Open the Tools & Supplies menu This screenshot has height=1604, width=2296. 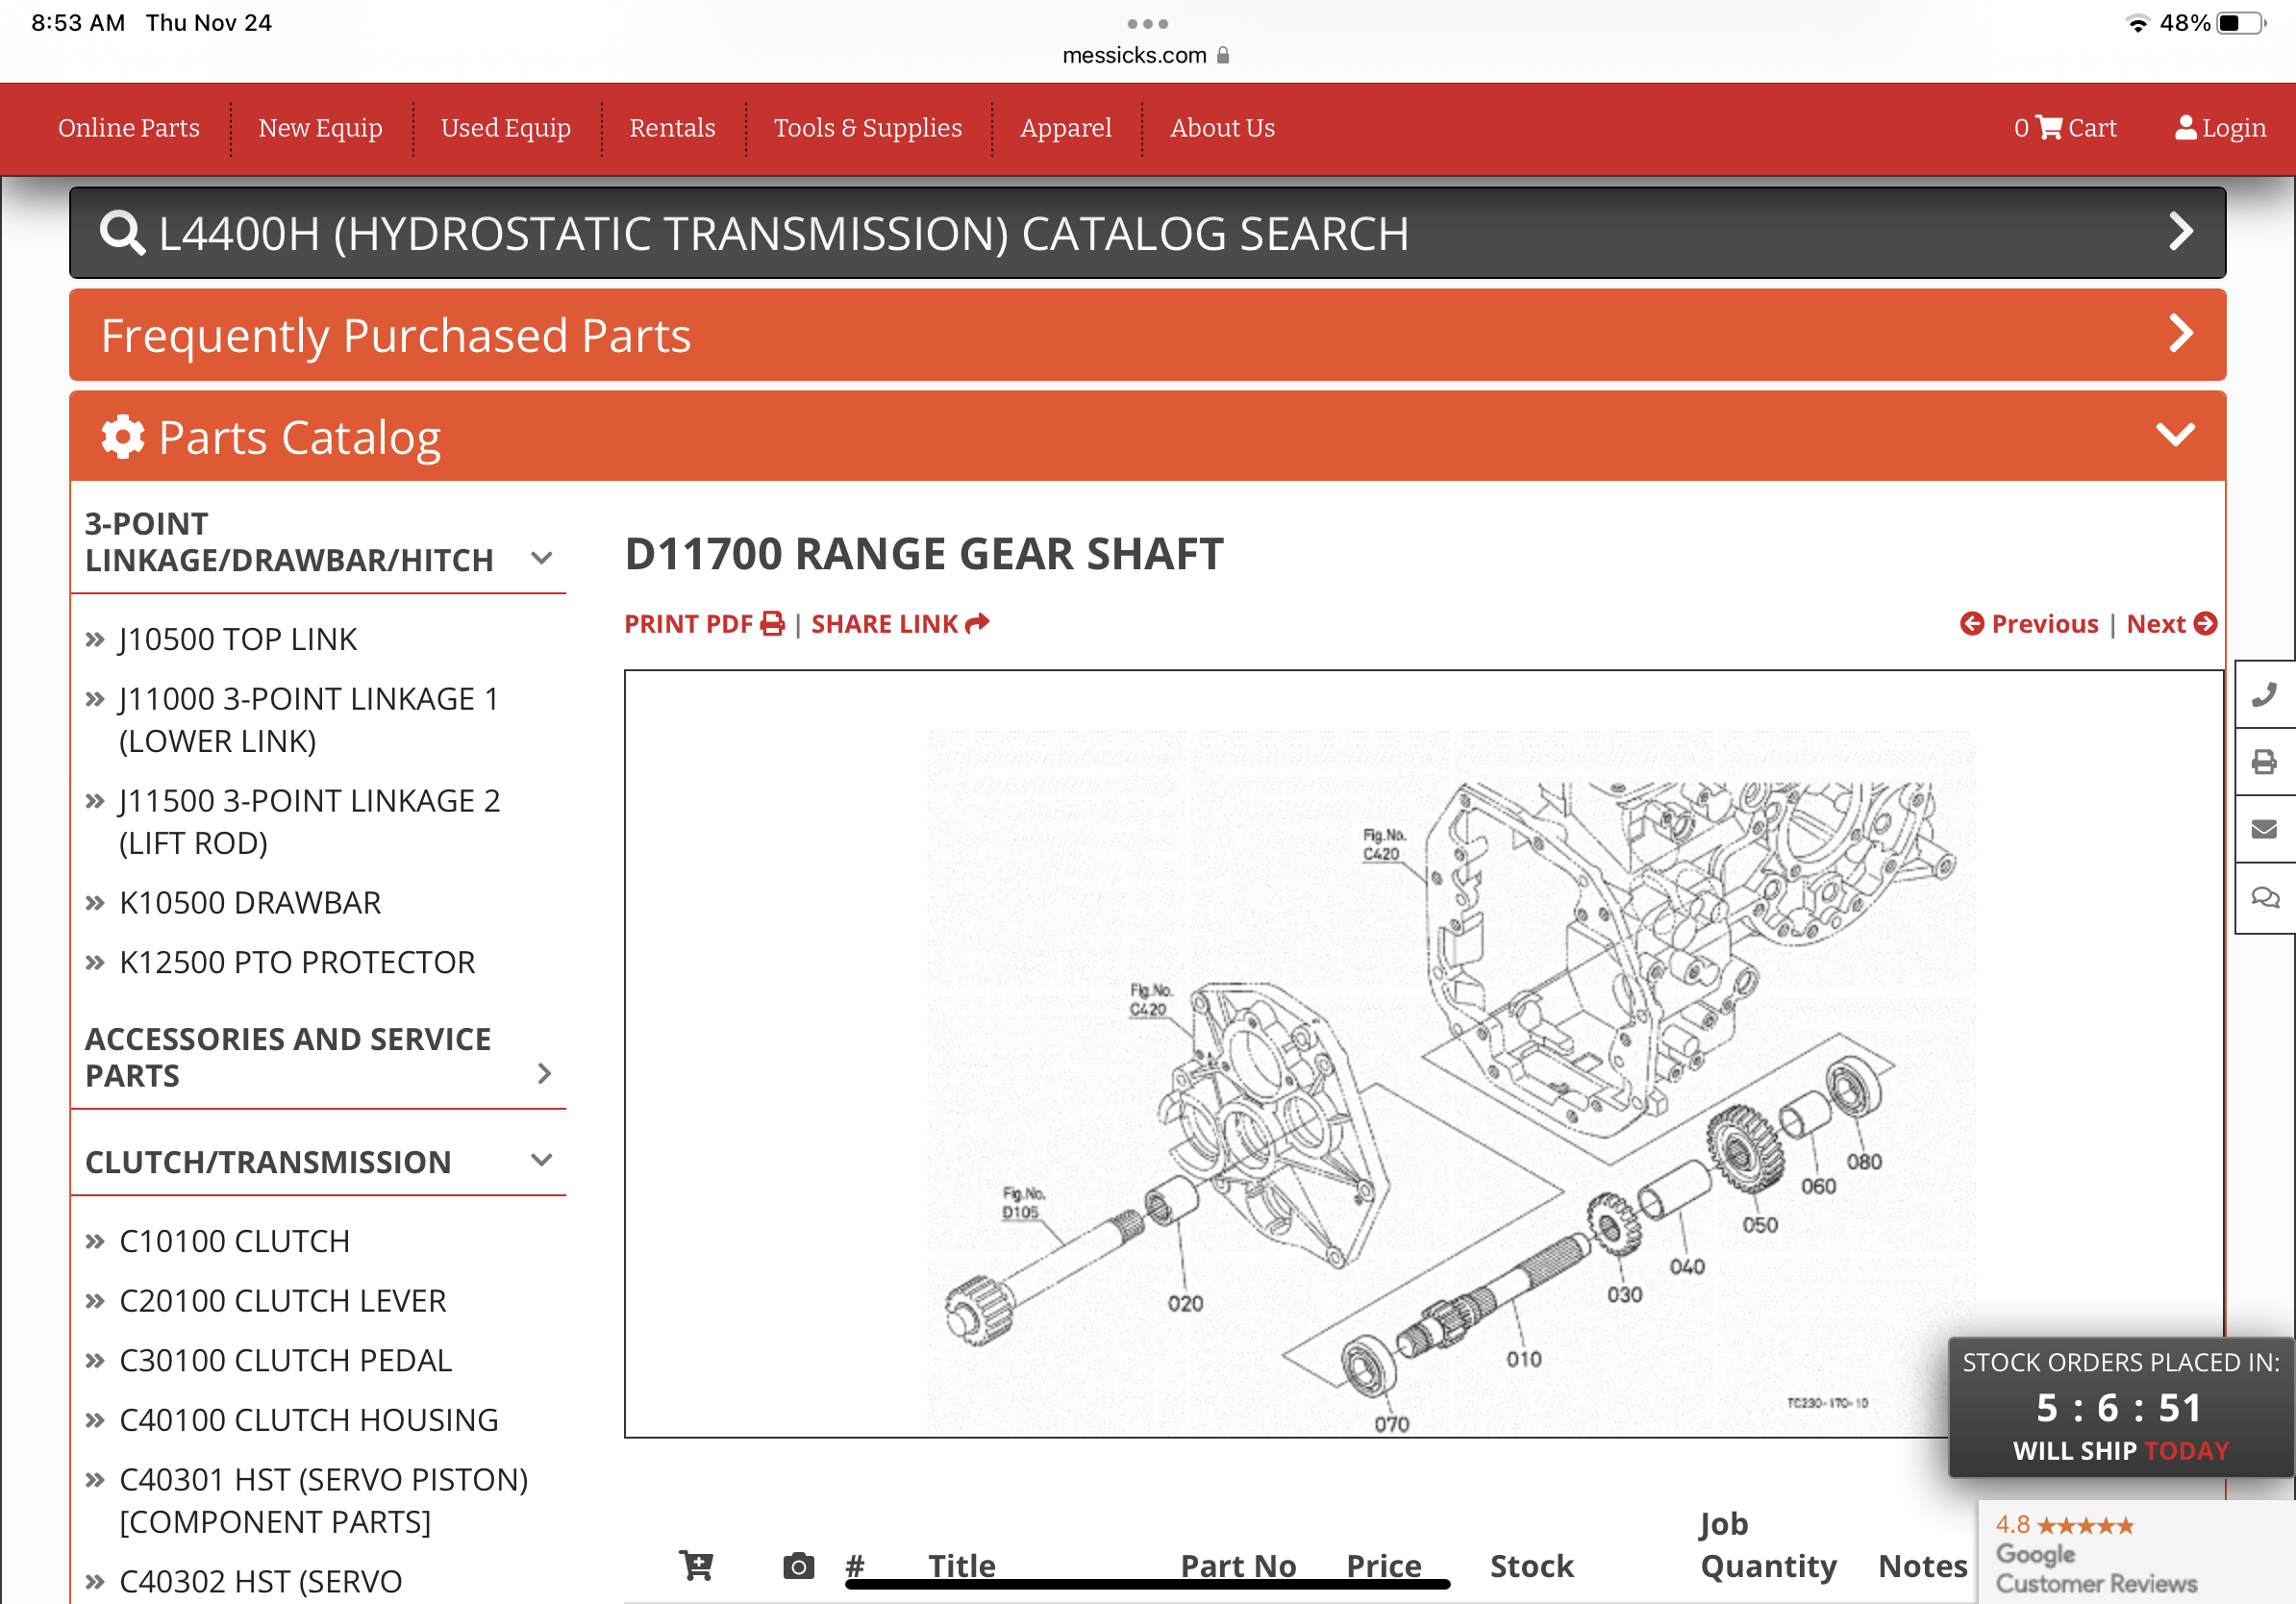(x=867, y=128)
